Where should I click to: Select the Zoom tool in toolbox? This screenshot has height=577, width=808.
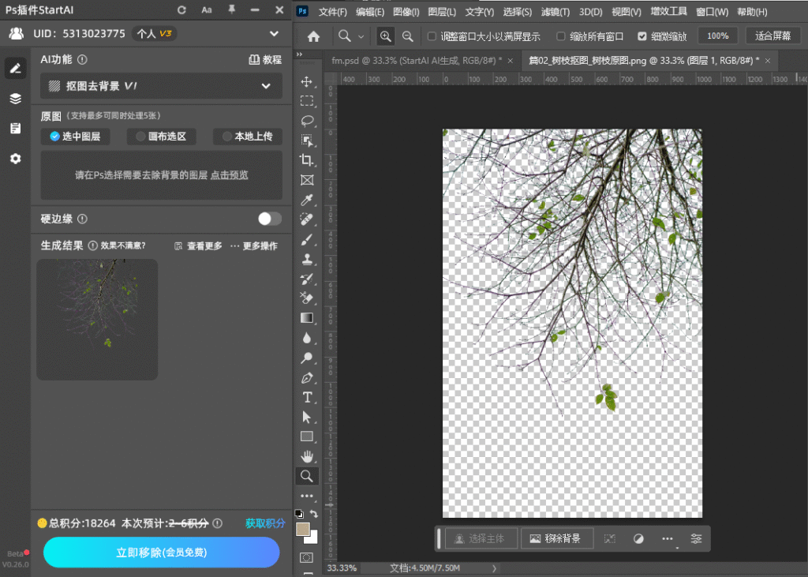(x=307, y=476)
